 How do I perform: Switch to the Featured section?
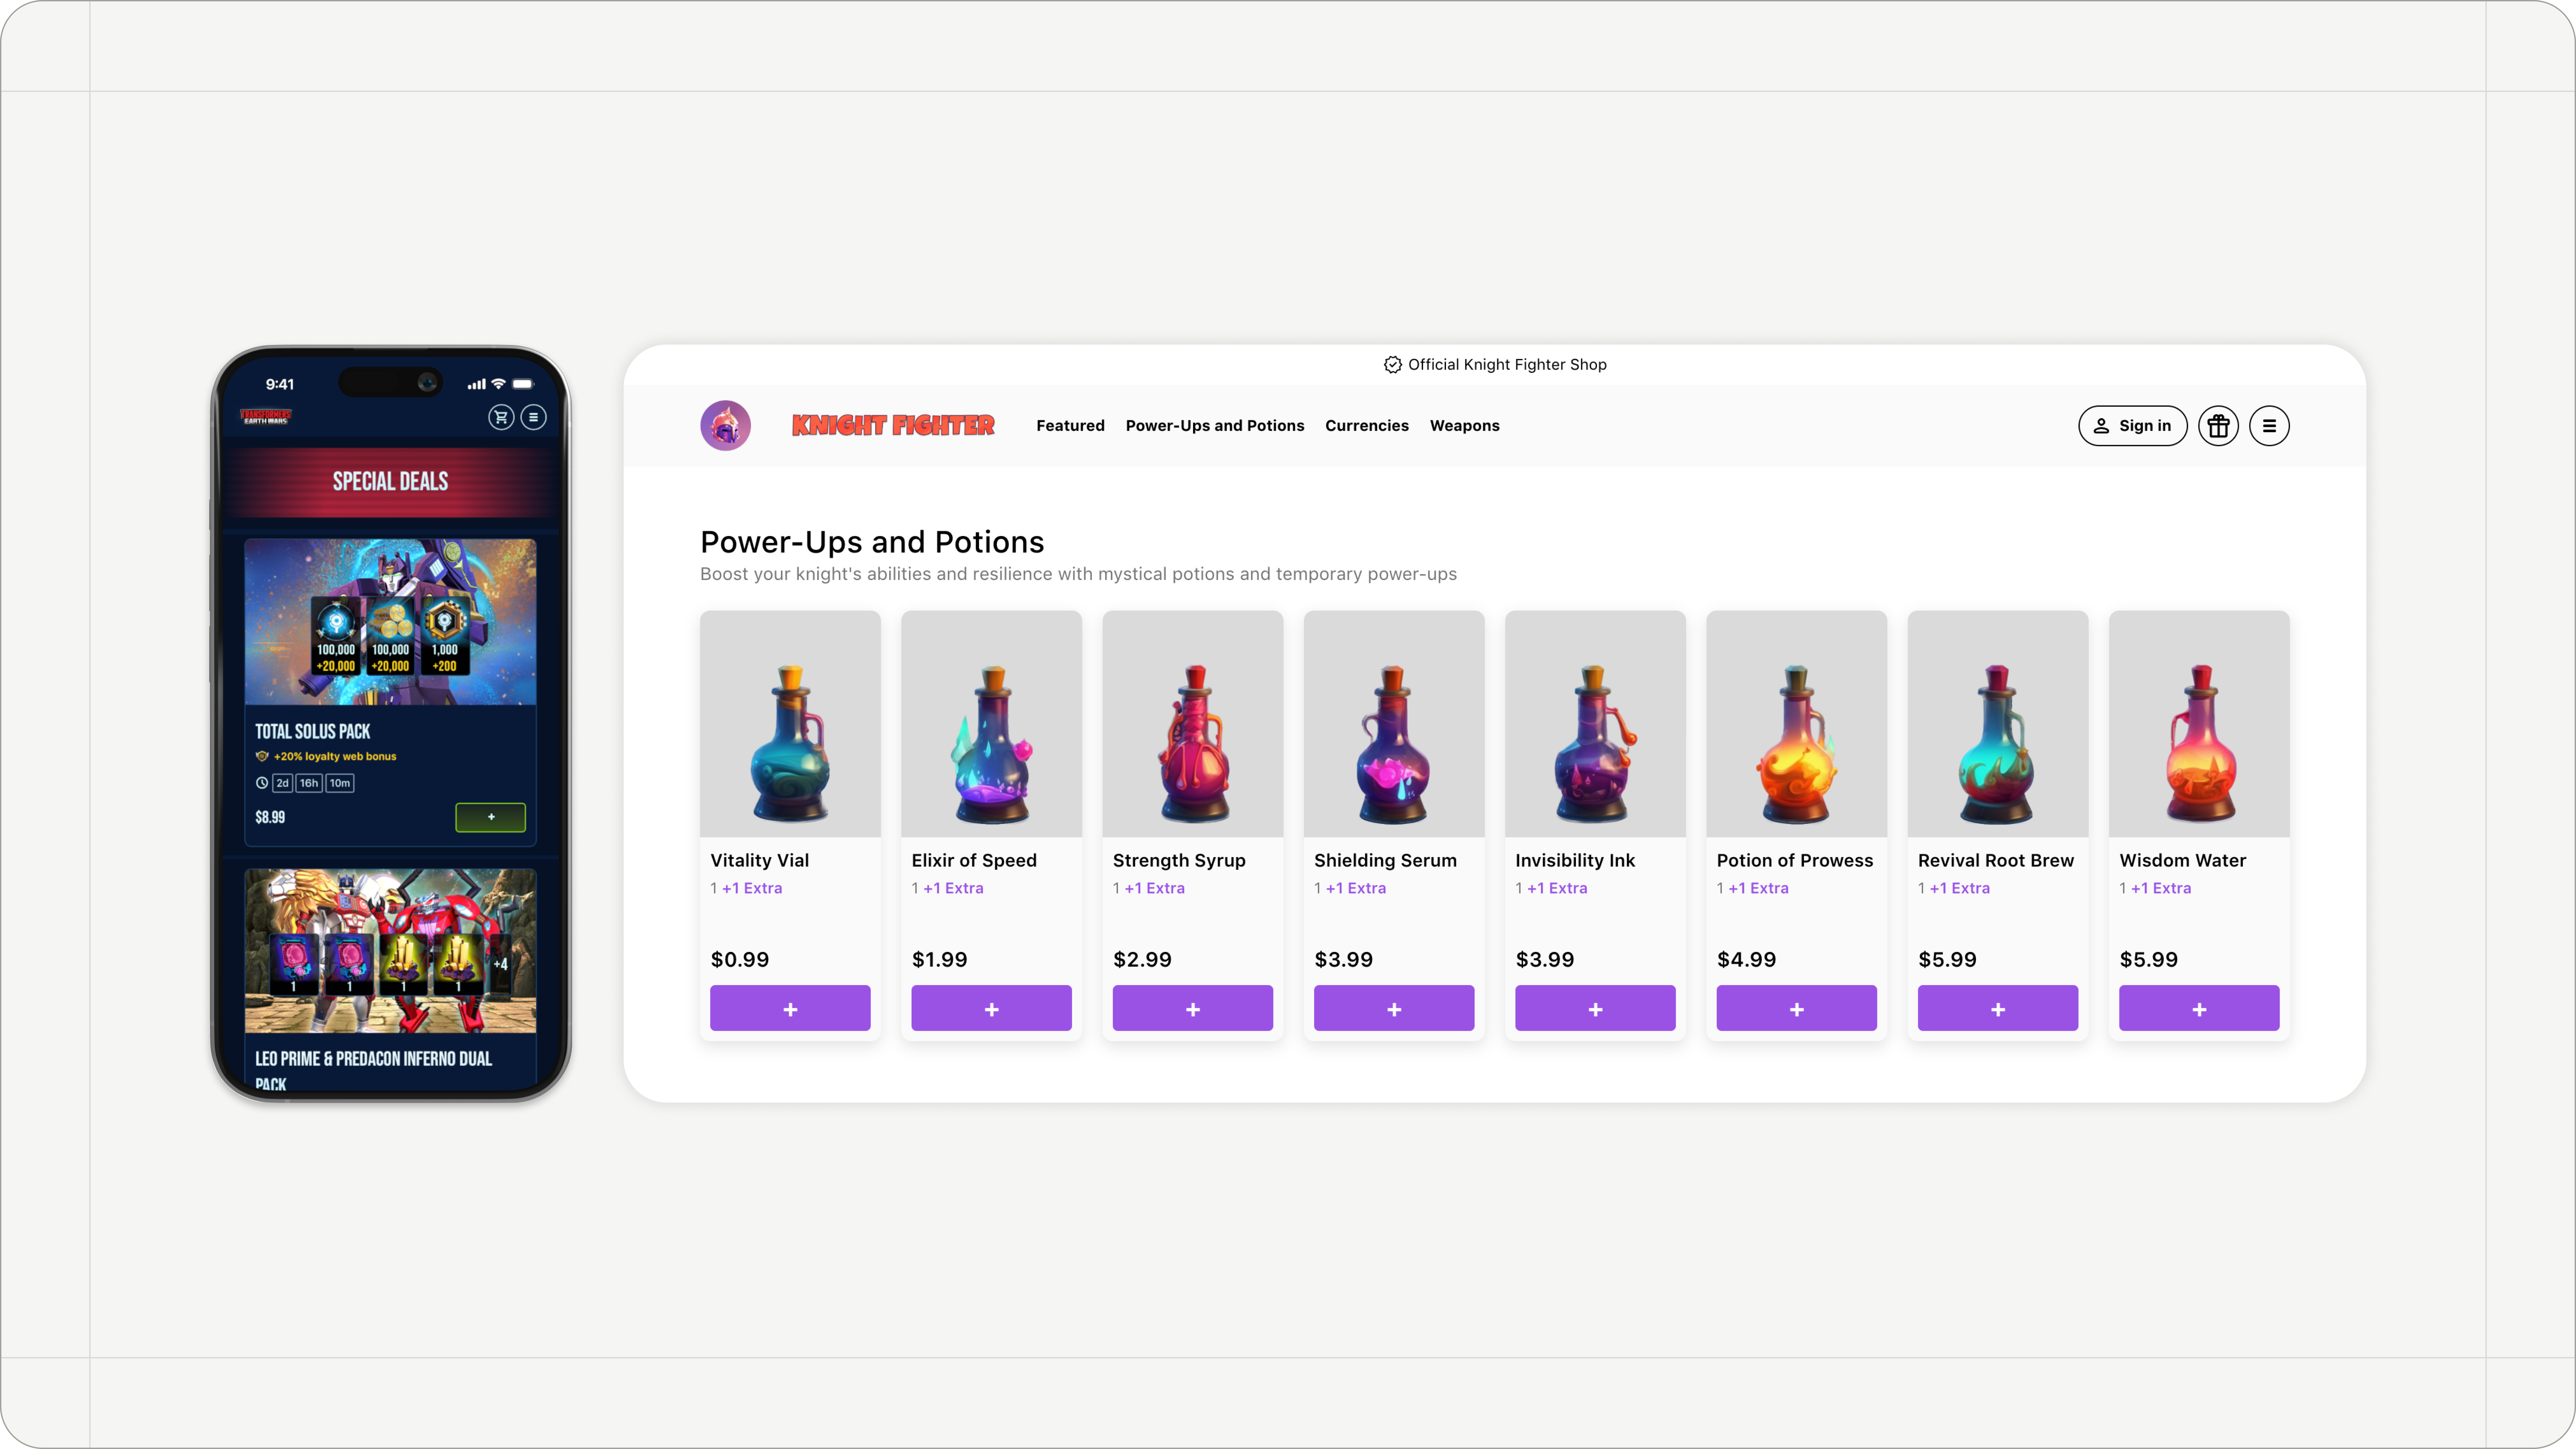pos(1070,425)
